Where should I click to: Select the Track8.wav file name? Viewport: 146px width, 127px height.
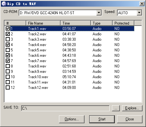coord(37,66)
